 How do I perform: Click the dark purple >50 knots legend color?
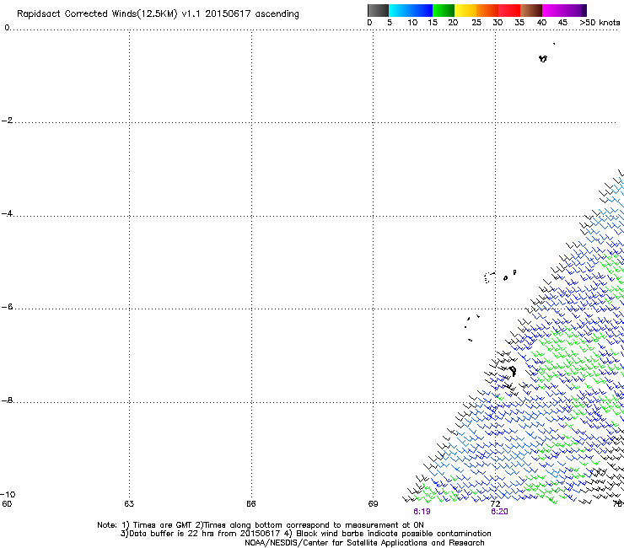point(584,10)
